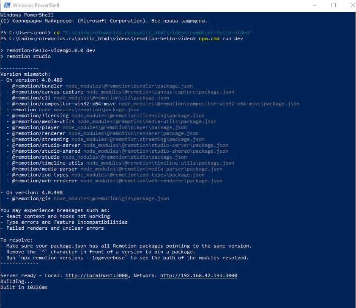
Task: Click the '@remotion/web-renderer' package name
Action: click(x=45, y=181)
